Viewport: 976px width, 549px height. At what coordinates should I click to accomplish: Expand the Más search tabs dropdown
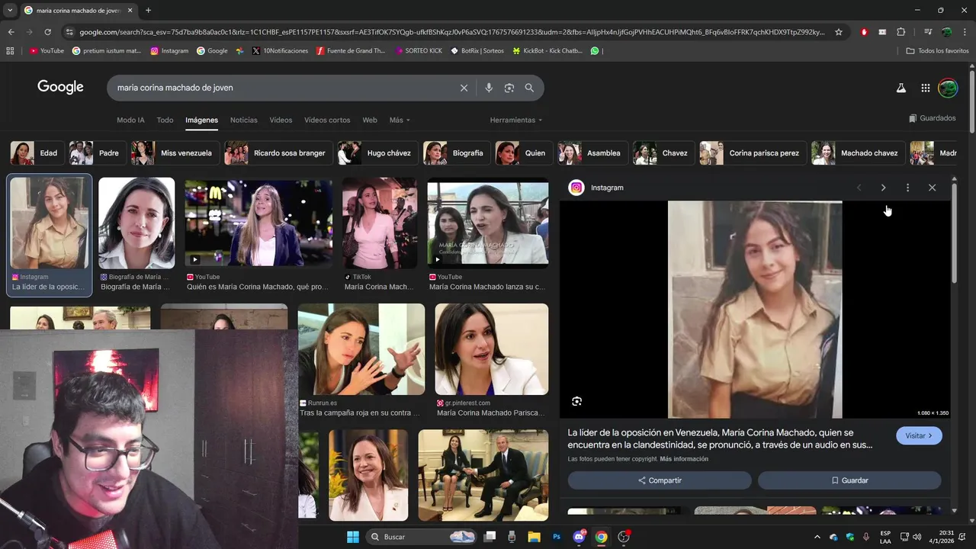tap(400, 120)
